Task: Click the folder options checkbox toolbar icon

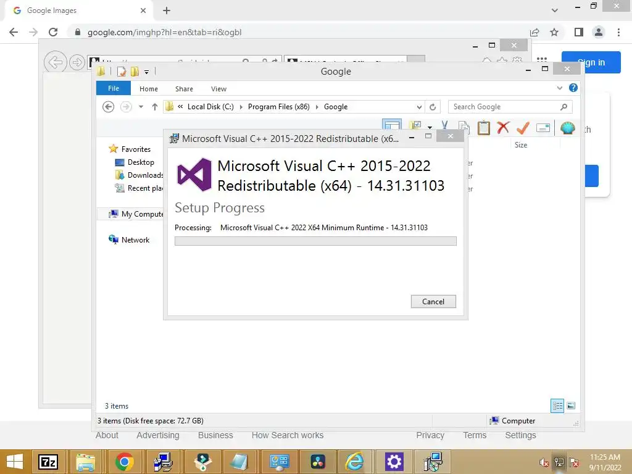Action: click(415, 126)
